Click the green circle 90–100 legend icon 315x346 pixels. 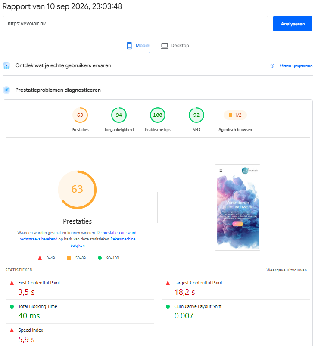[x=100, y=258]
